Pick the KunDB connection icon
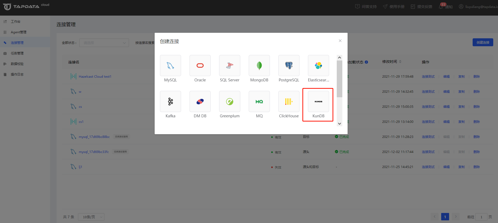Image resolution: width=498 pixels, height=223 pixels. coord(319,101)
